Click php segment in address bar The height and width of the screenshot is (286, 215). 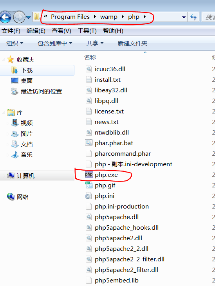(x=134, y=17)
